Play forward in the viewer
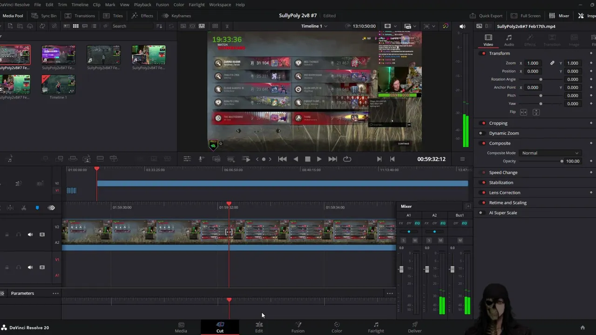 click(319, 159)
